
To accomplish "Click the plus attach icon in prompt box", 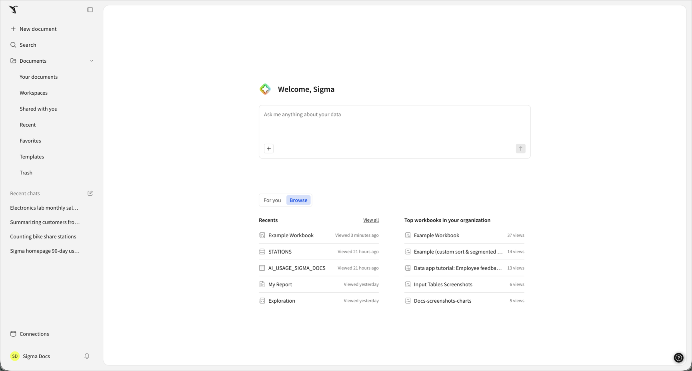I will point(269,149).
